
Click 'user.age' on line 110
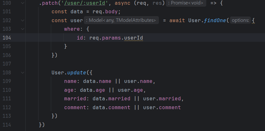pos(130,90)
